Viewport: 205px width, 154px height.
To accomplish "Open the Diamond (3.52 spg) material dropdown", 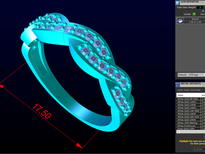I will tap(191, 75).
